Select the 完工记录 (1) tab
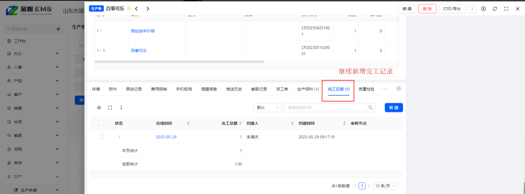 tap(338, 89)
